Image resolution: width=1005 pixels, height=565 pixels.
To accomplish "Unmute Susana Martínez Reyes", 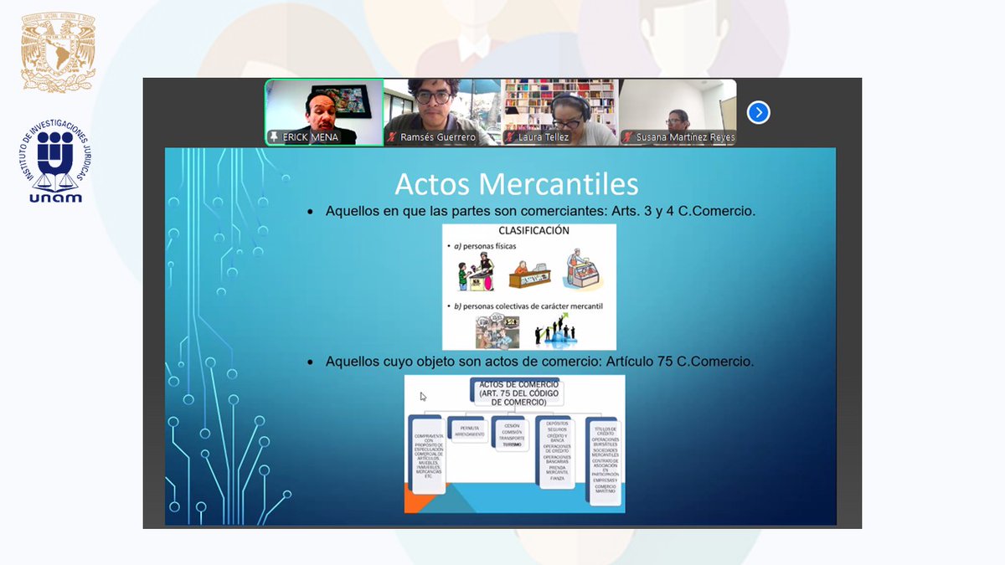I will coord(628,136).
